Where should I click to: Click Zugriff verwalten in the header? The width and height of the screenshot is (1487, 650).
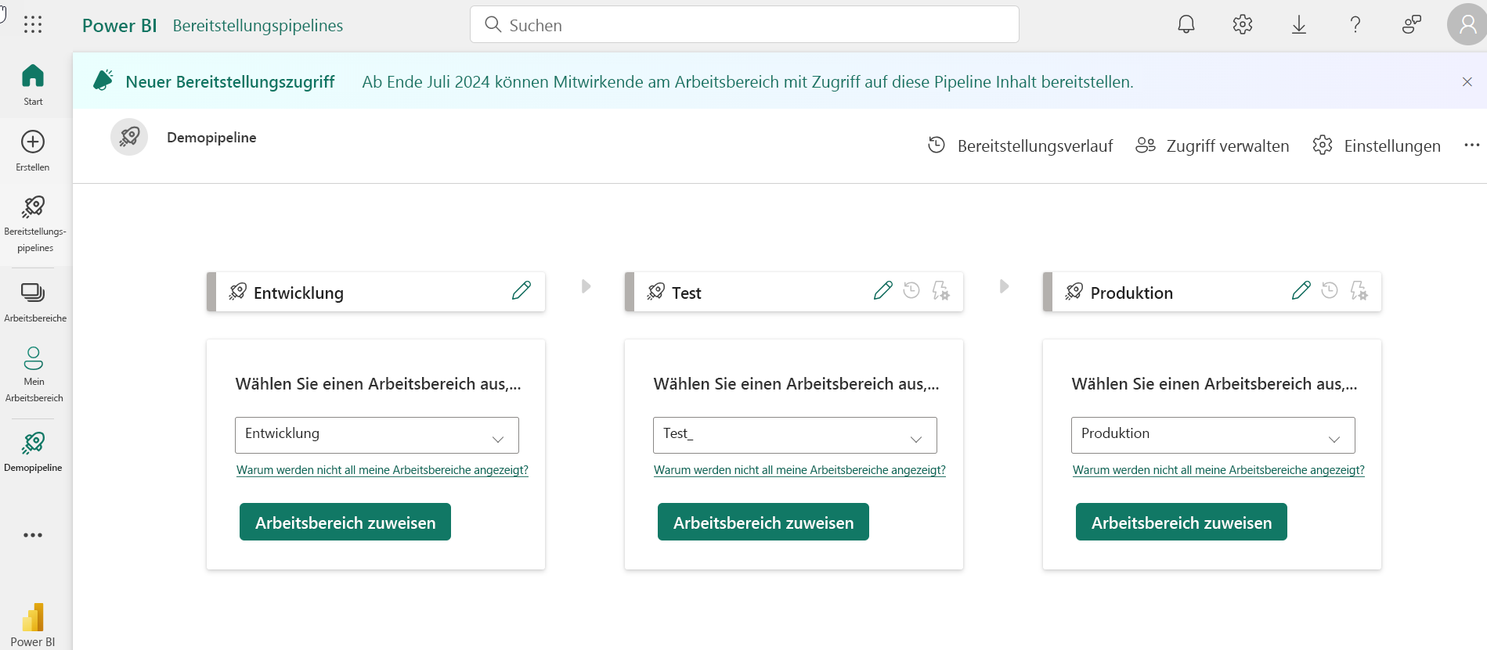pos(1228,145)
